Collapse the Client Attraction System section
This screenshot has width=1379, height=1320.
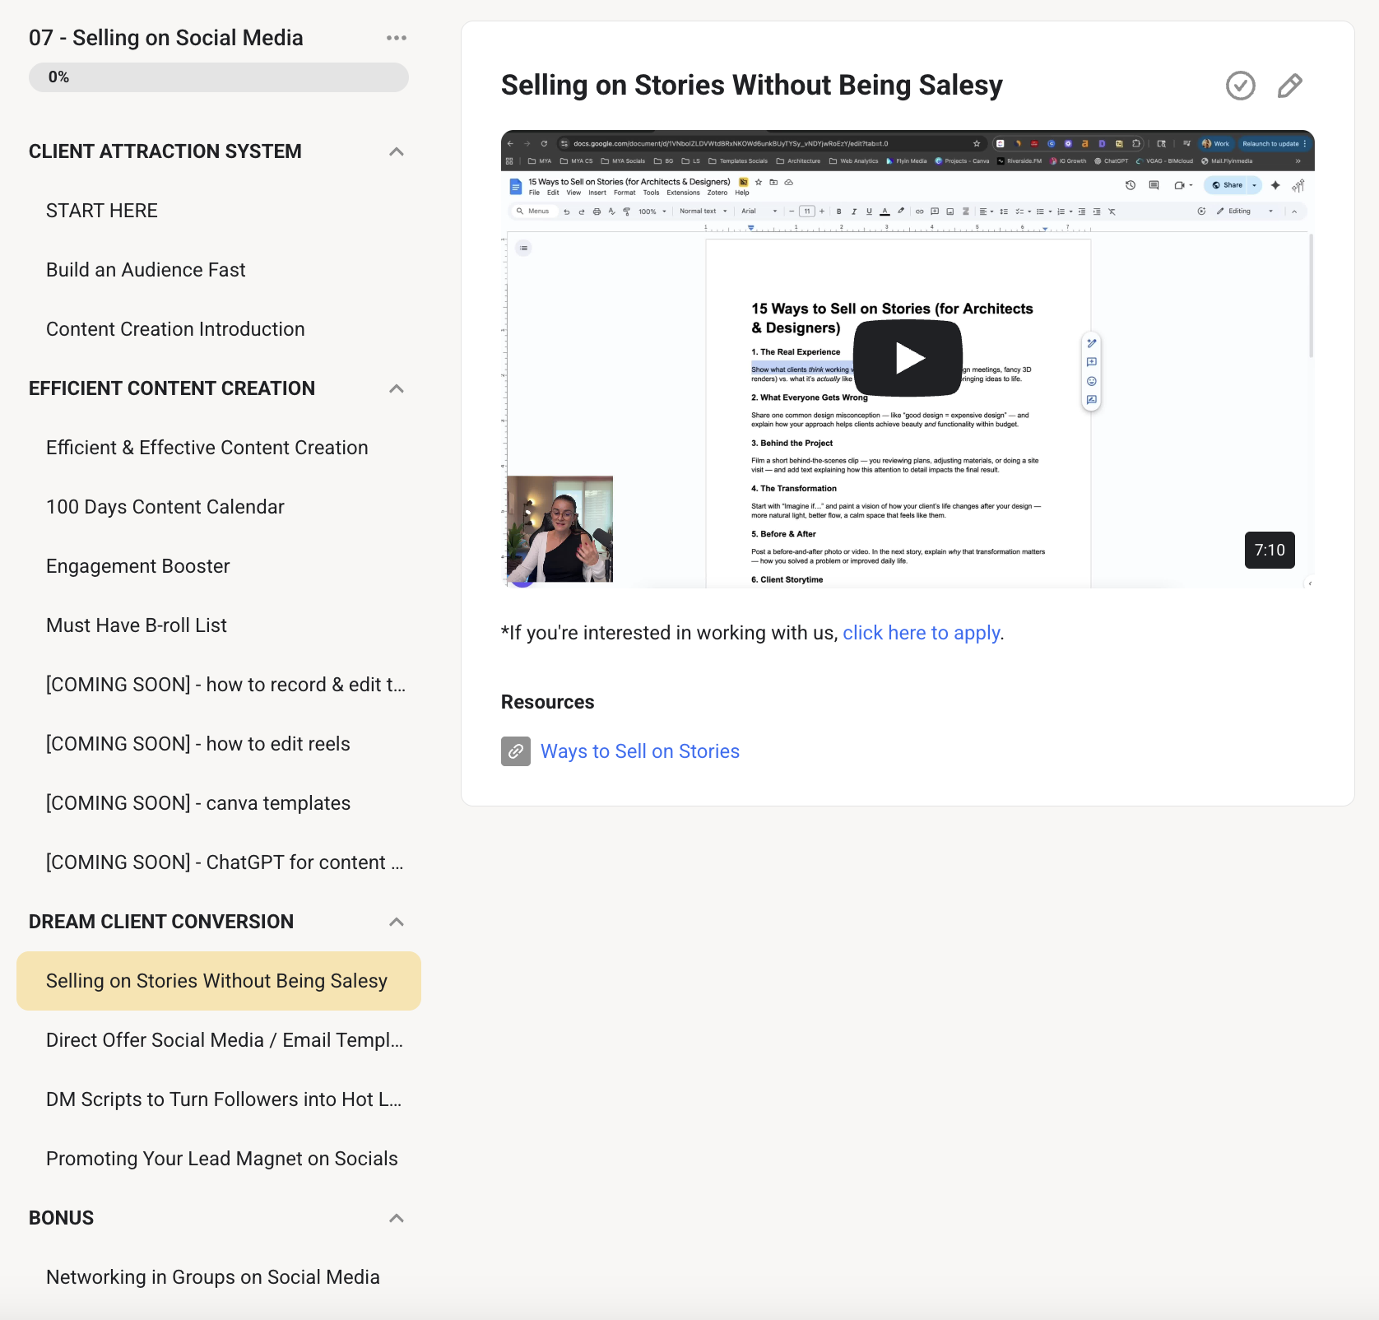click(397, 151)
